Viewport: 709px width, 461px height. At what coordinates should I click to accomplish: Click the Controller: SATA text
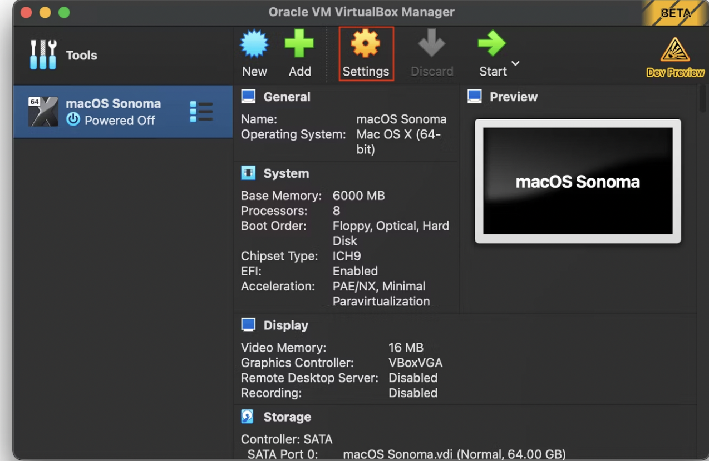tap(287, 439)
